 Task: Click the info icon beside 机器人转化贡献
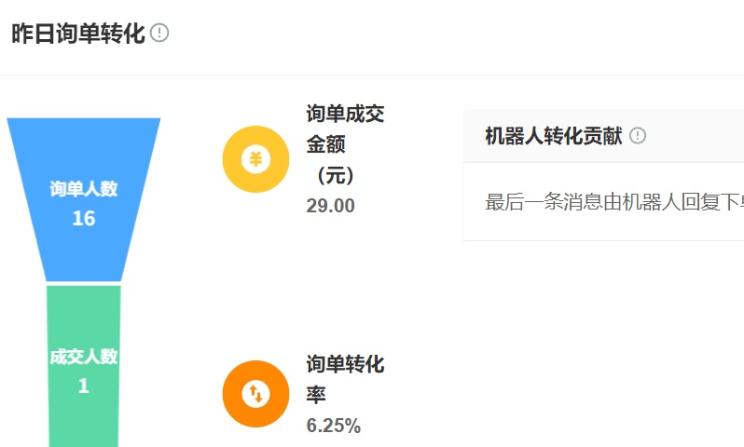coord(638,136)
